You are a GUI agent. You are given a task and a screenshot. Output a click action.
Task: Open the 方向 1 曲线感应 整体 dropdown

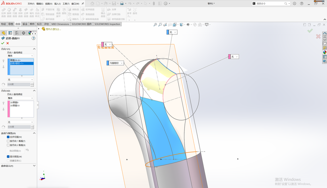[x=21, y=56]
